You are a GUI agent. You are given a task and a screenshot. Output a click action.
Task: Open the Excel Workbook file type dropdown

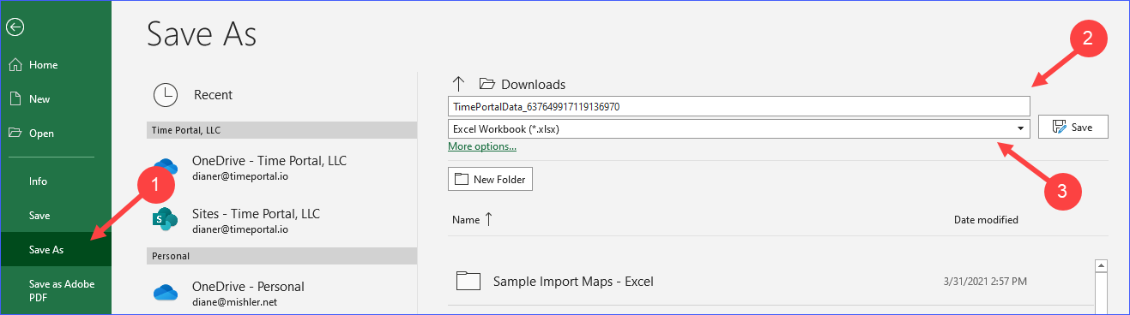[x=739, y=128]
